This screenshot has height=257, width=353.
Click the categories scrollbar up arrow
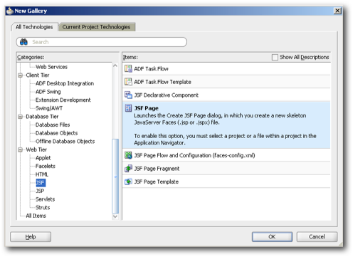click(115, 65)
